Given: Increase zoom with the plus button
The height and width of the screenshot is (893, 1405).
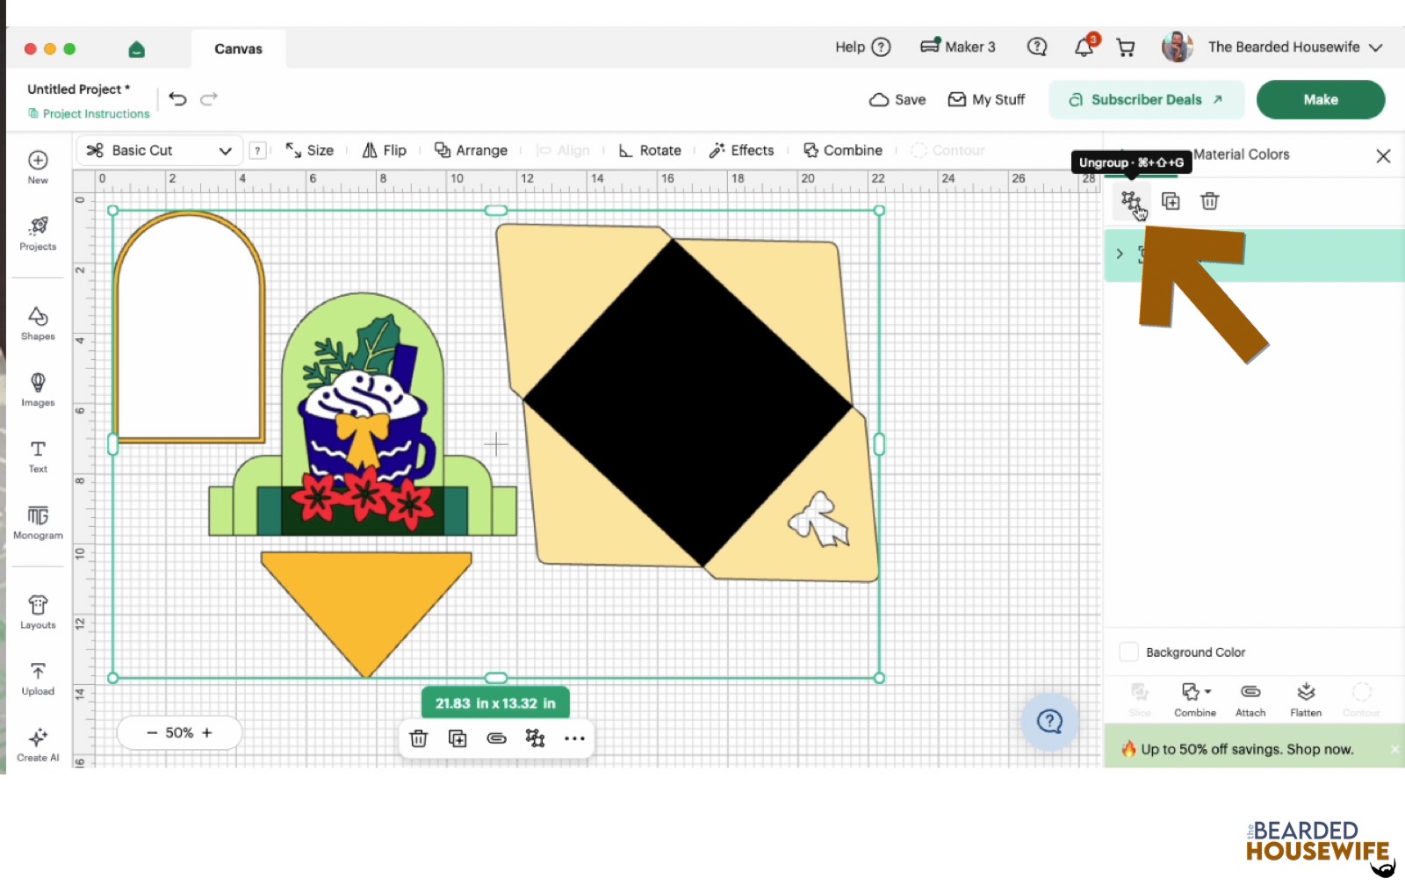Looking at the screenshot, I should 207,732.
